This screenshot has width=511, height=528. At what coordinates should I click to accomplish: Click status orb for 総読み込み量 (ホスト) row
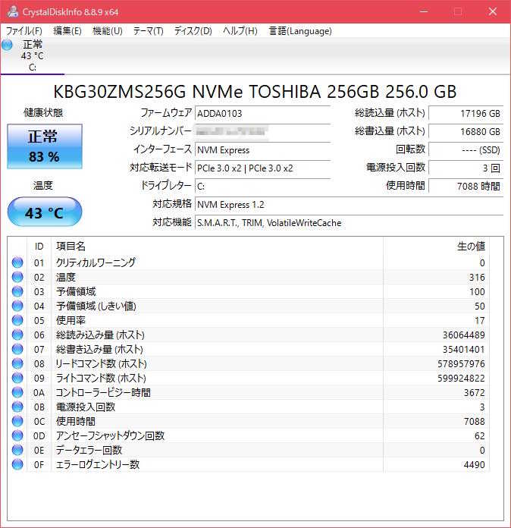click(17, 335)
